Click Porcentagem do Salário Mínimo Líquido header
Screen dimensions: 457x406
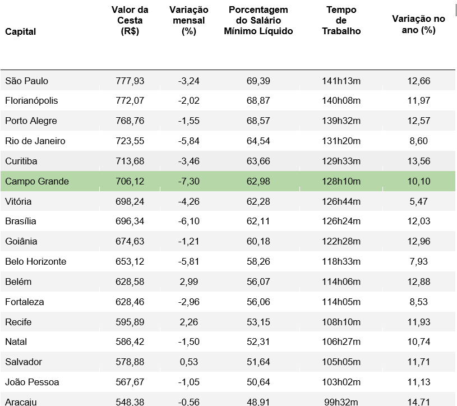[x=258, y=20]
